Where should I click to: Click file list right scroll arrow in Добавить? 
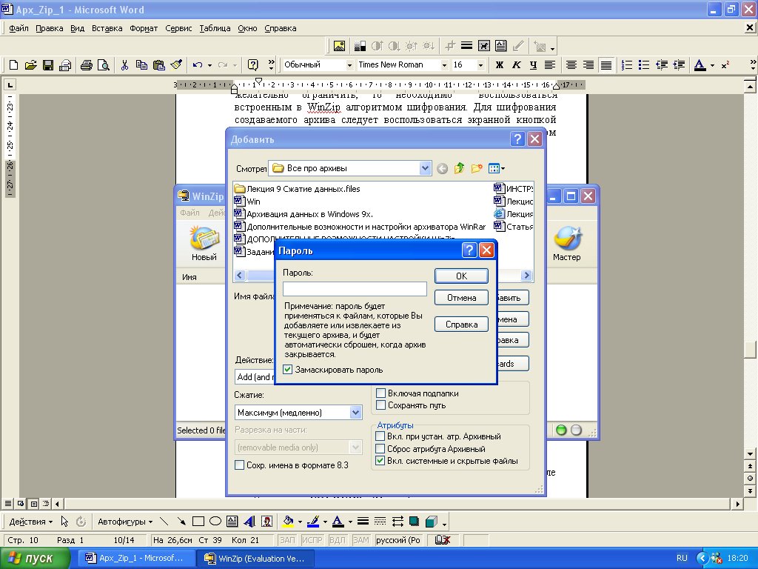pos(526,276)
